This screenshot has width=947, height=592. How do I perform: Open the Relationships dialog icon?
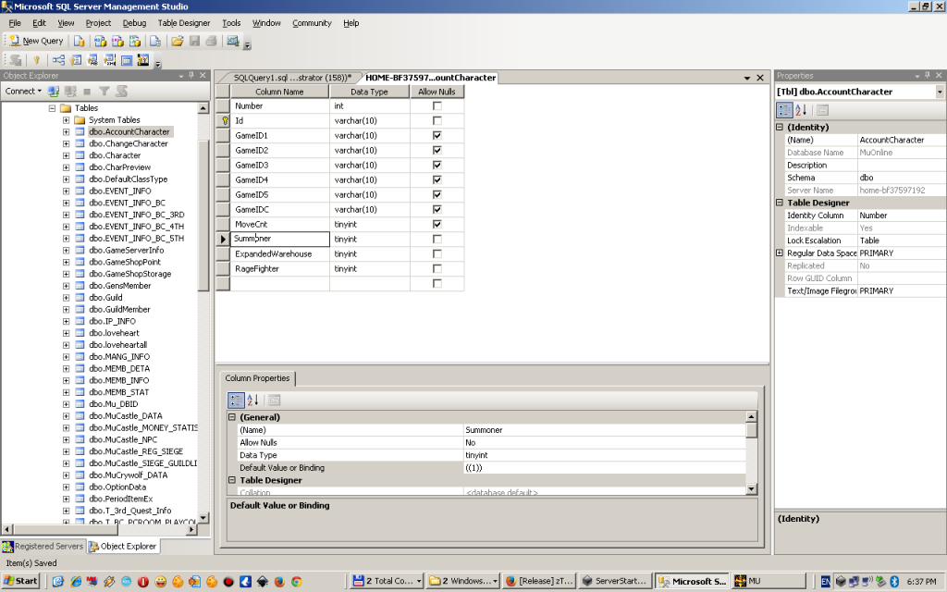point(58,60)
